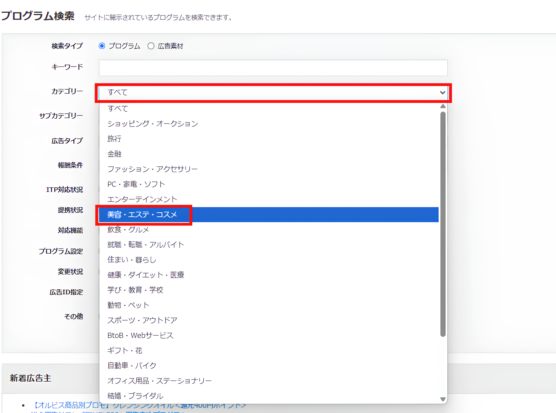The image size is (556, 413).
Task: Select 健康・ダイエット・医療 category
Action: tap(146, 275)
